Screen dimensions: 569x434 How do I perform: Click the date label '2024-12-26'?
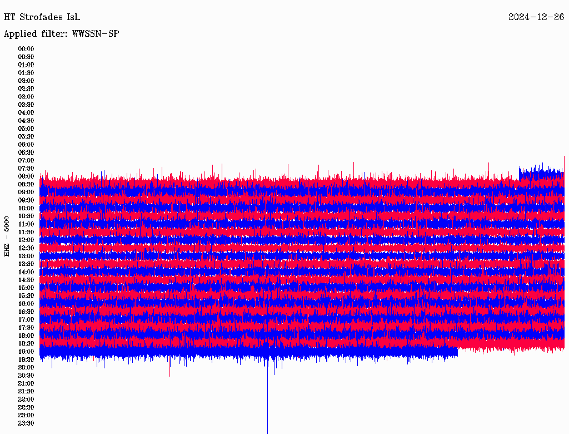pyautogui.click(x=536, y=17)
